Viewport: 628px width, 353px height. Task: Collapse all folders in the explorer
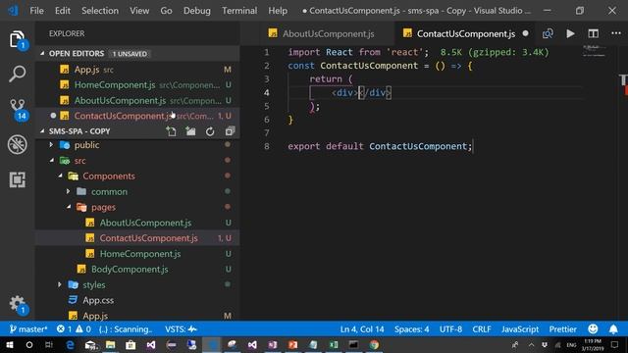pyautogui.click(x=230, y=131)
